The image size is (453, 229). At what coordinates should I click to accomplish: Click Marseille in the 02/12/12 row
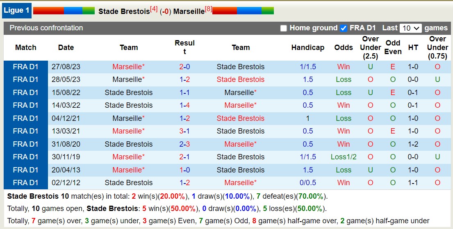(241, 183)
